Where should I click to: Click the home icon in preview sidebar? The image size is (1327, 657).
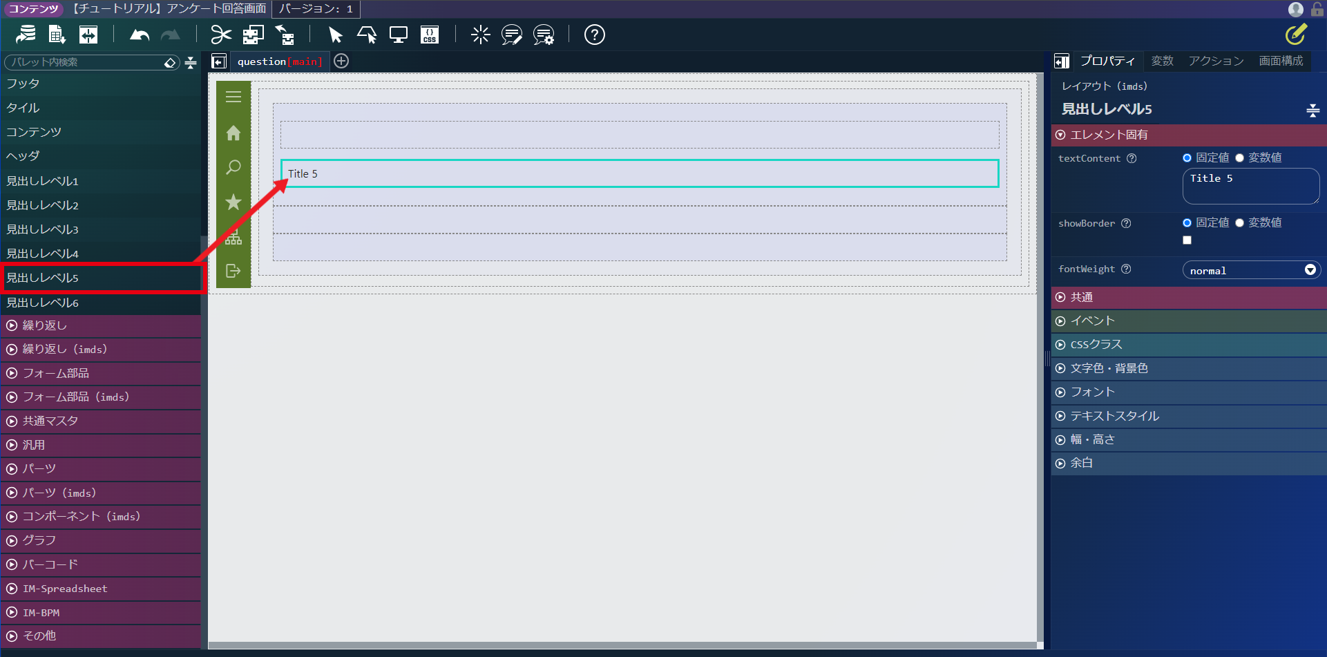233,133
